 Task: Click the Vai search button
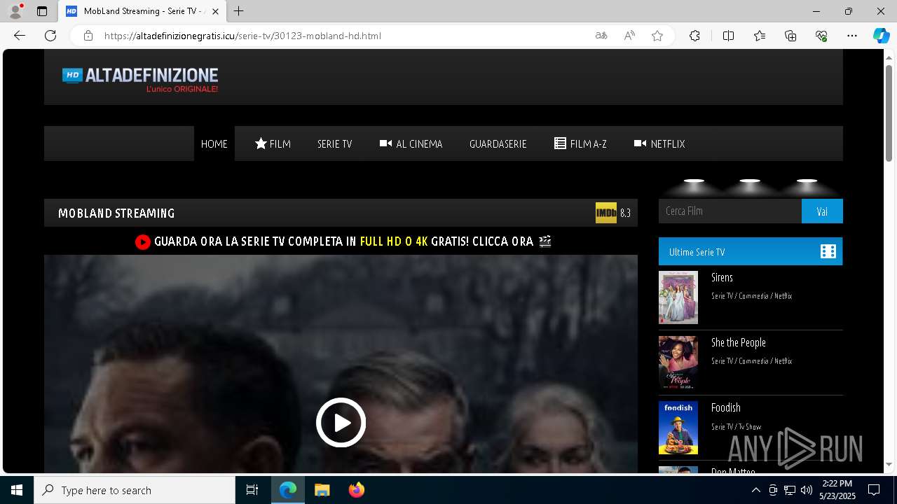tap(822, 211)
